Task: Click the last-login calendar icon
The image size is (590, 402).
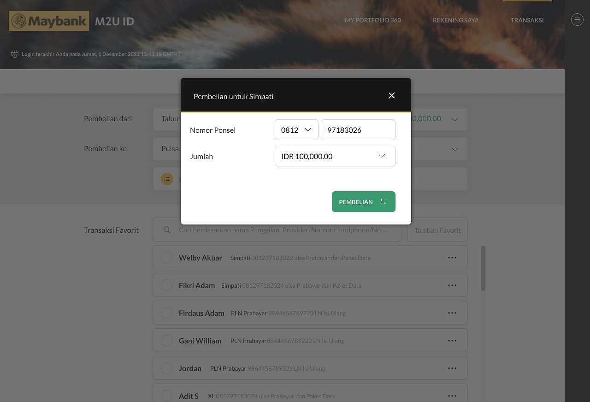Action: point(15,54)
